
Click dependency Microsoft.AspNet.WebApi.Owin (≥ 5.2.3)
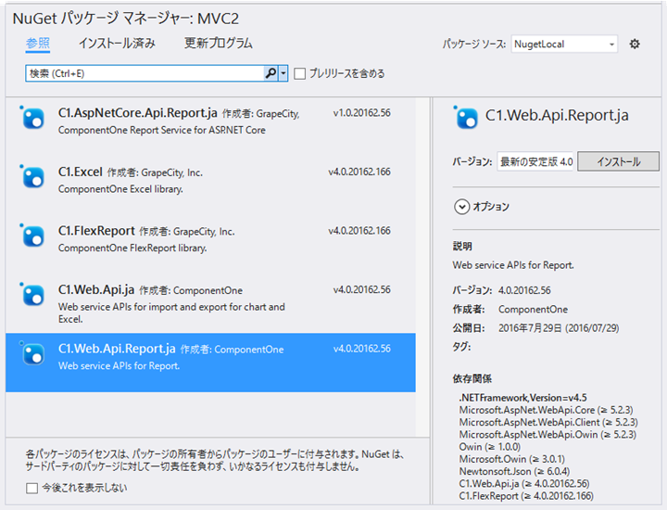click(x=547, y=435)
